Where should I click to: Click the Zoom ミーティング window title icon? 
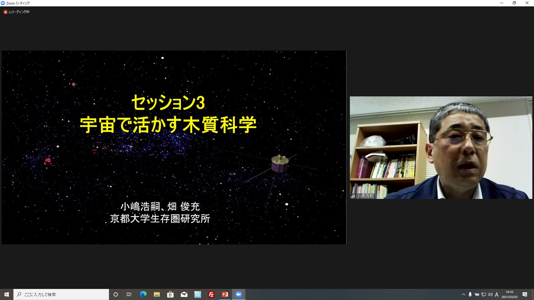[x=3, y=3]
